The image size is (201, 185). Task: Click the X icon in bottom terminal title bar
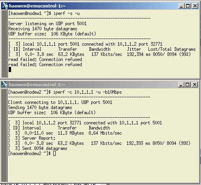4,85
